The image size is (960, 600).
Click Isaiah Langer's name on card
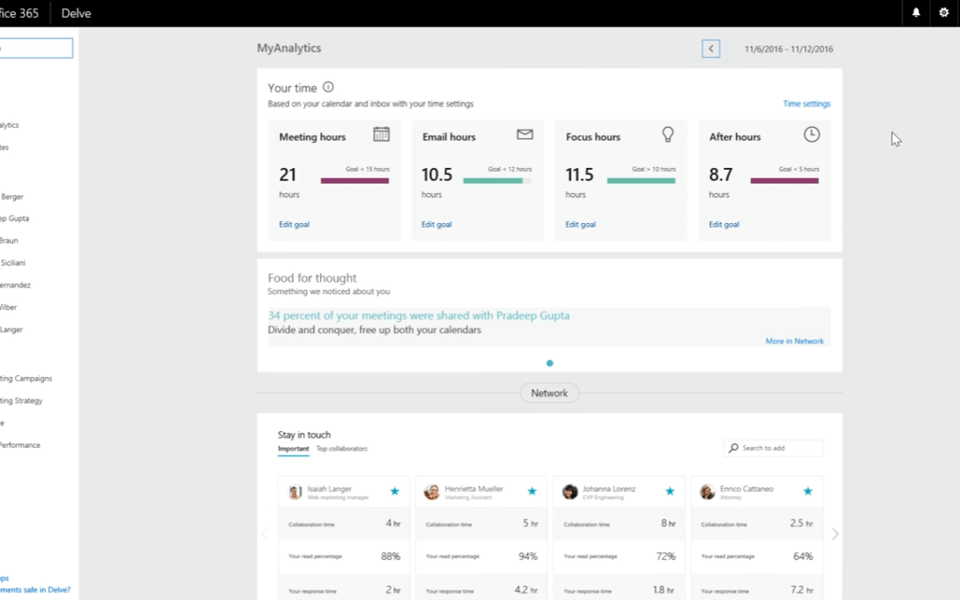330,489
